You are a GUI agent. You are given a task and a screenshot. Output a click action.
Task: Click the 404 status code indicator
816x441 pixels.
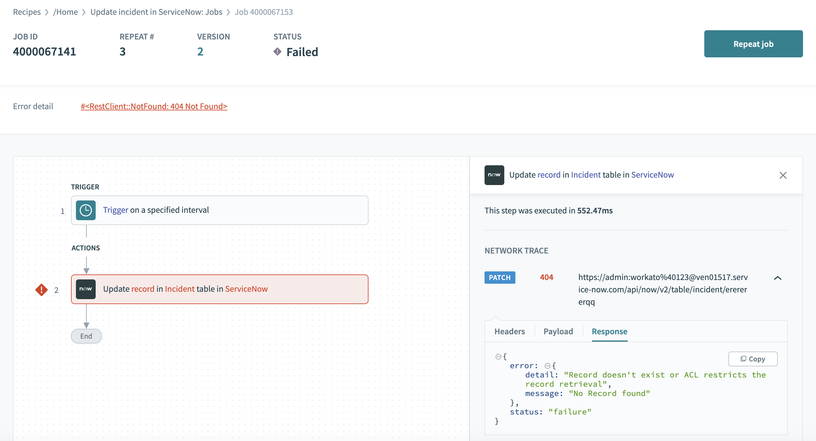point(545,278)
